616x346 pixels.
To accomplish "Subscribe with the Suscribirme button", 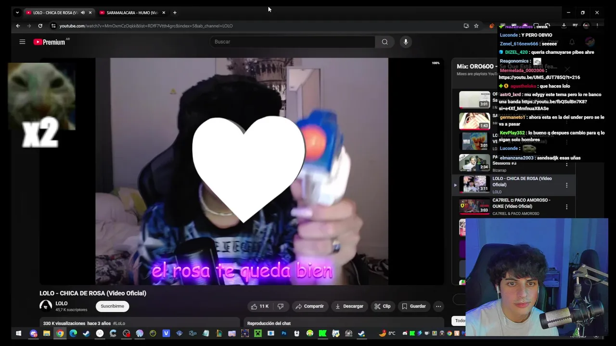I will (112, 306).
